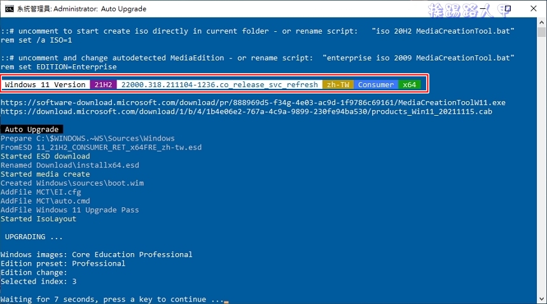Click the blue Consumer edition badge
Screen dimensions: 547x304
pos(375,85)
